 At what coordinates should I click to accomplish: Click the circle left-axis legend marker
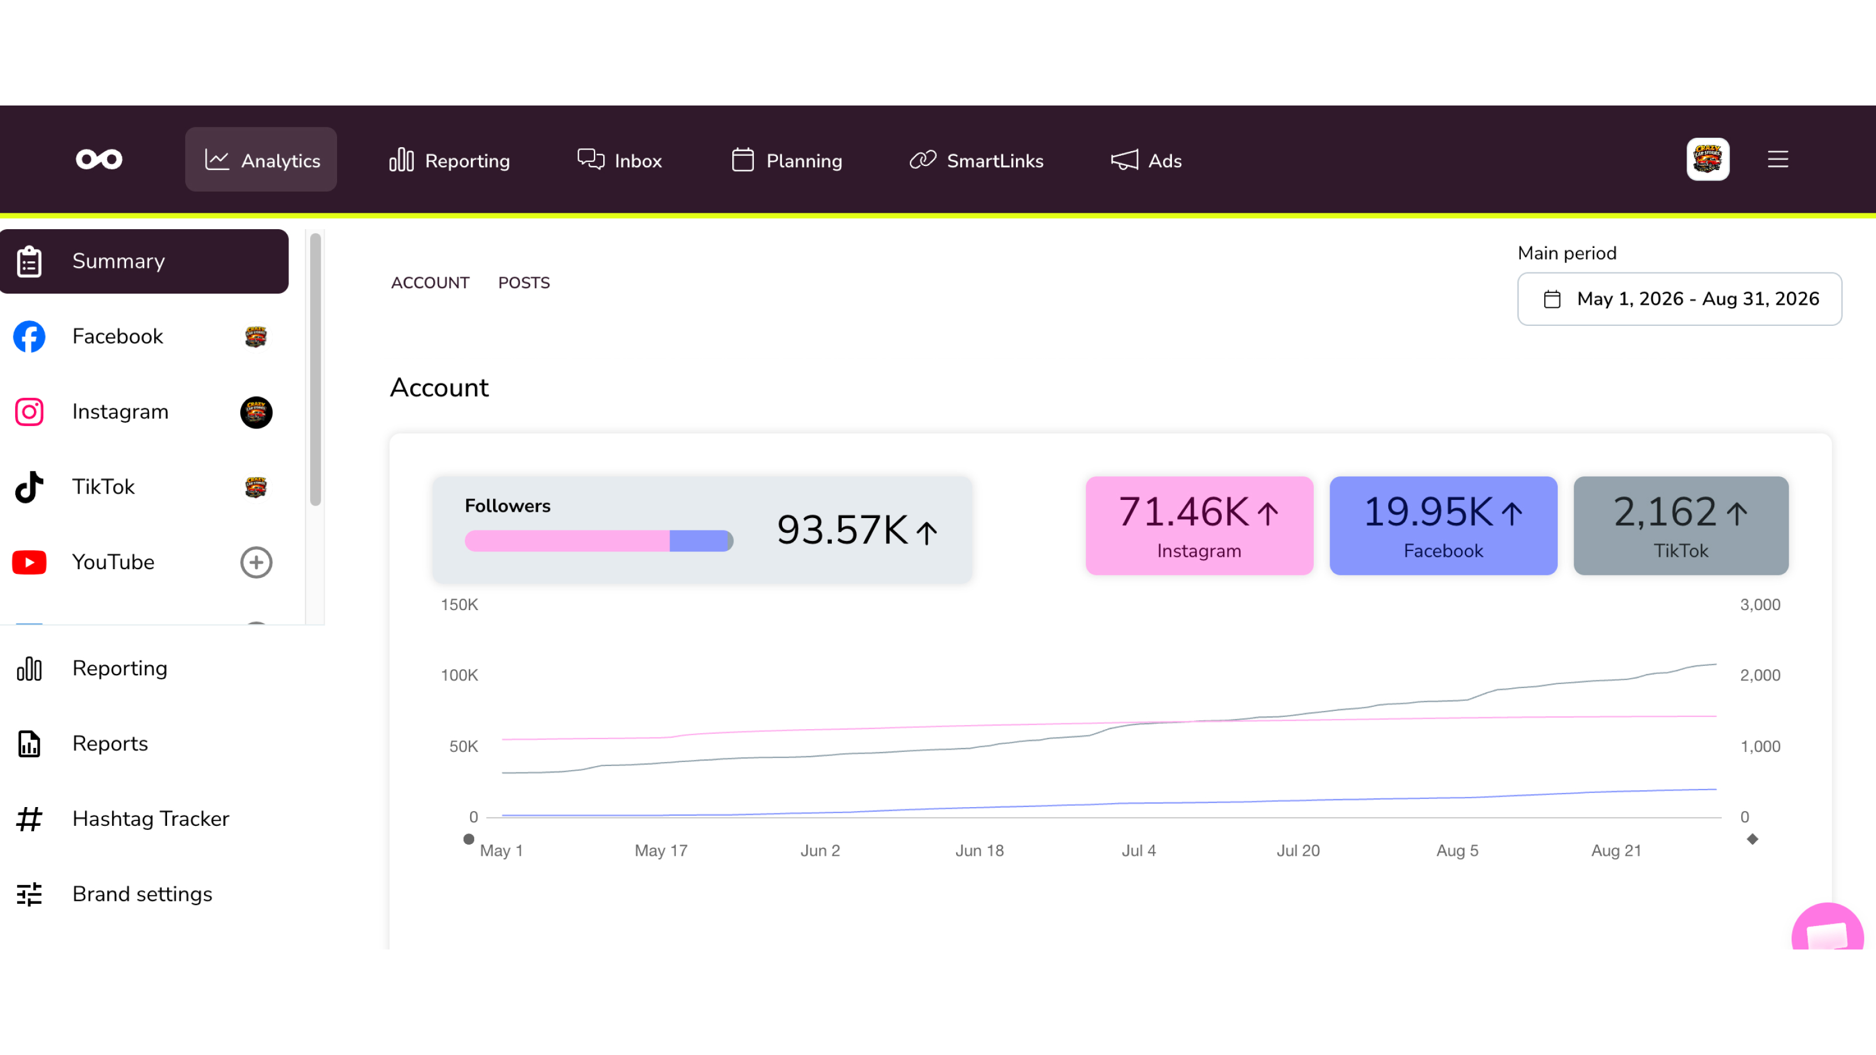click(x=469, y=839)
